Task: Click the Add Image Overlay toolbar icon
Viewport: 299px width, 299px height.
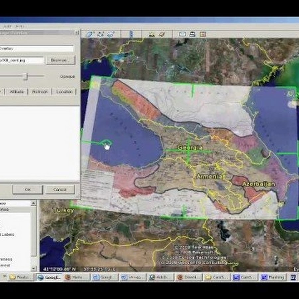Action: [111, 34]
